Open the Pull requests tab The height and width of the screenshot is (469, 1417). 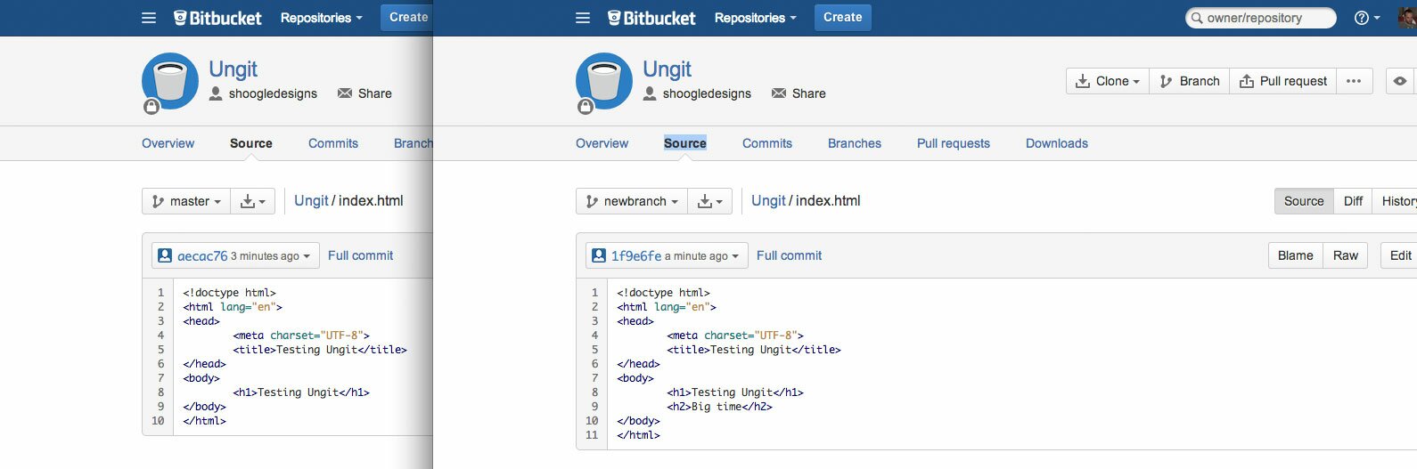953,143
